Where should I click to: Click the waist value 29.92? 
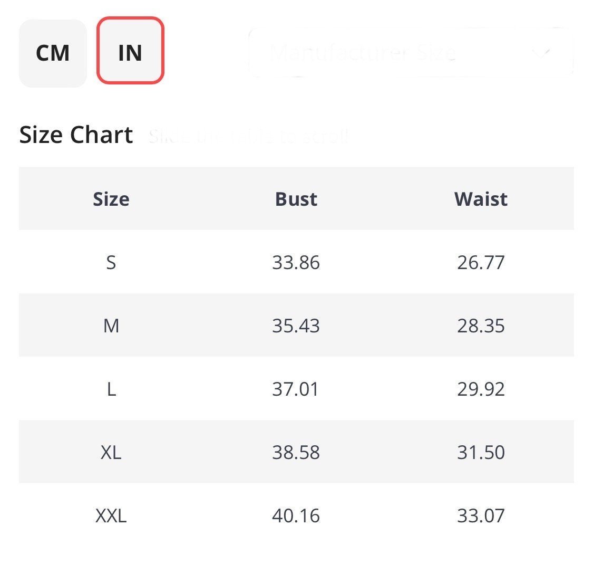(481, 389)
